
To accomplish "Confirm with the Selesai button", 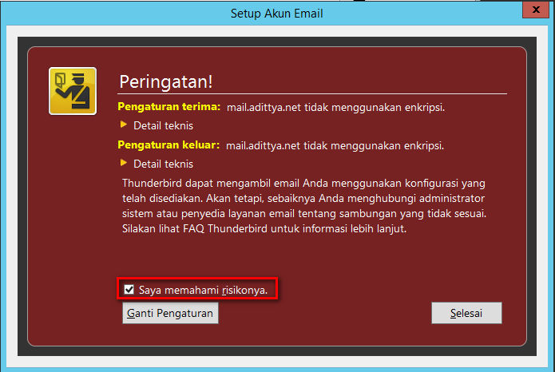I will pos(466,313).
